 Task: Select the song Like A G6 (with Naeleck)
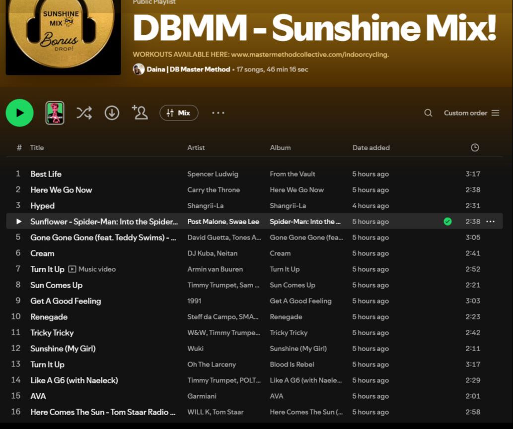click(x=74, y=380)
